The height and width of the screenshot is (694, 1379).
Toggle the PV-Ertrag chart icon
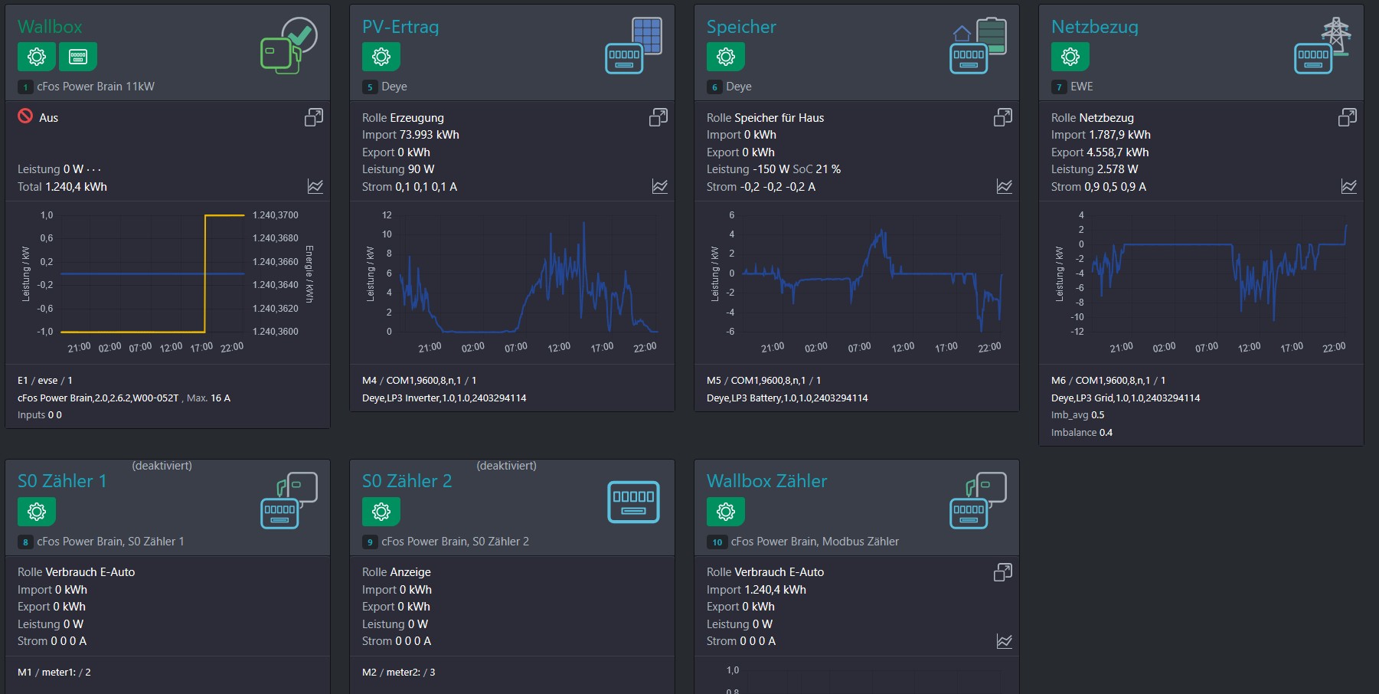click(660, 186)
